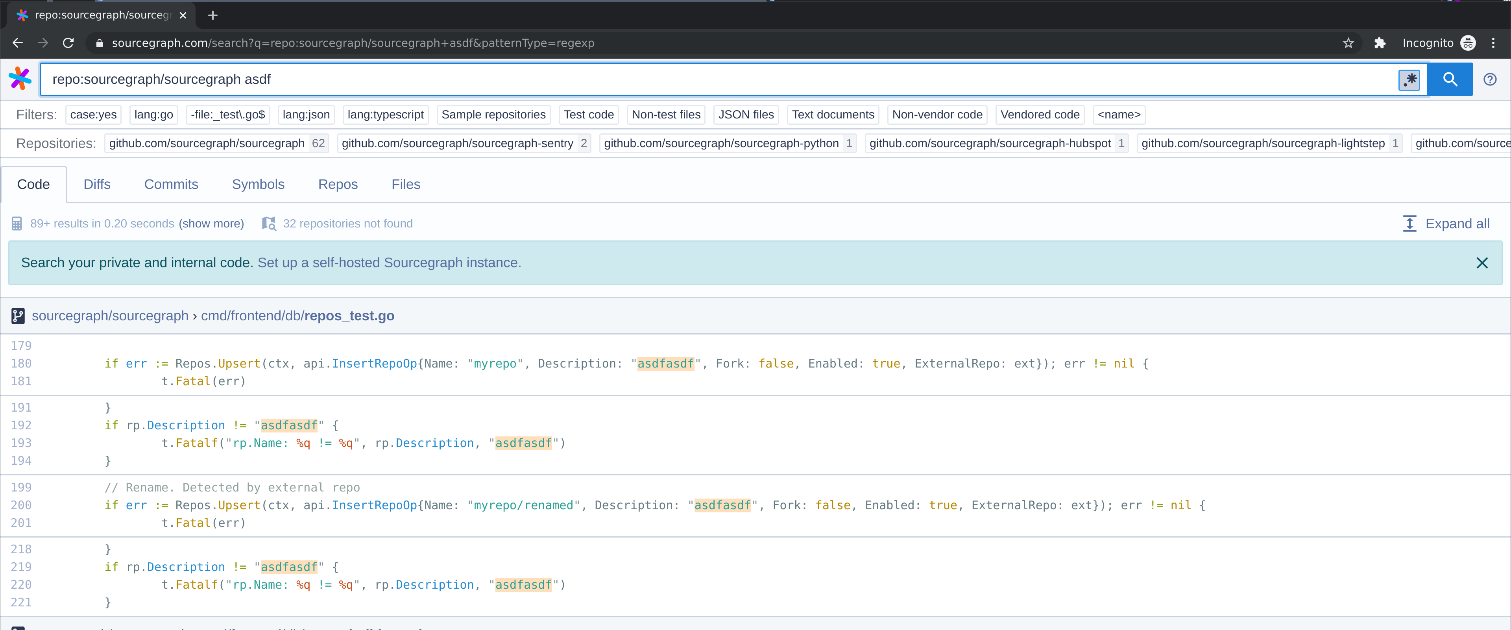Open the browser extensions puzzle icon
The image size is (1511, 630).
click(1380, 43)
